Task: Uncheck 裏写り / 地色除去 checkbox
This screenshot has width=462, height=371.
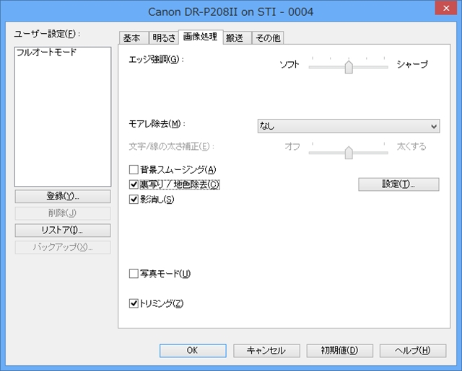Action: point(134,184)
